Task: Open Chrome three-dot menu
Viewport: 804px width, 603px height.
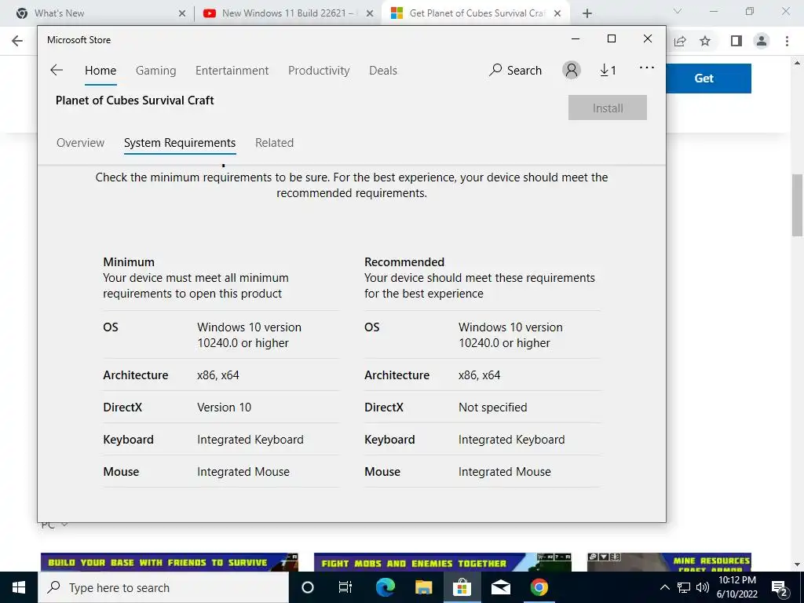Action: point(787,41)
